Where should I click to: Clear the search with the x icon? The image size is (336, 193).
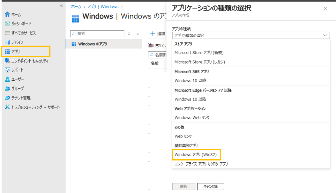(x=129, y=33)
